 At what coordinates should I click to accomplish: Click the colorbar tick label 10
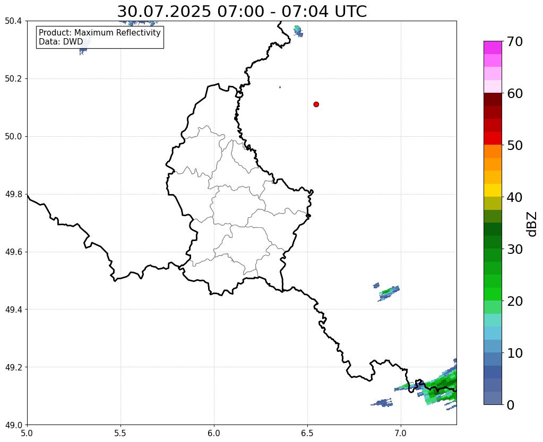(515, 353)
